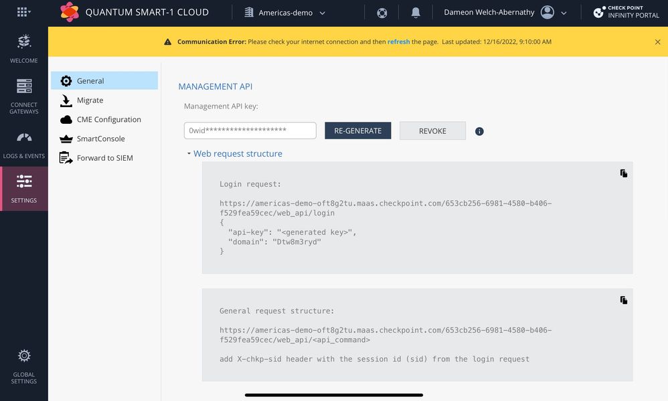
Task: Click the Management API key field
Action: click(x=250, y=131)
